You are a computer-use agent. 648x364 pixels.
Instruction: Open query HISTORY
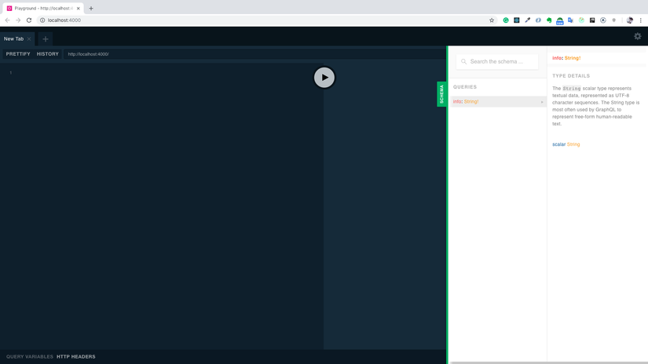pyautogui.click(x=48, y=54)
